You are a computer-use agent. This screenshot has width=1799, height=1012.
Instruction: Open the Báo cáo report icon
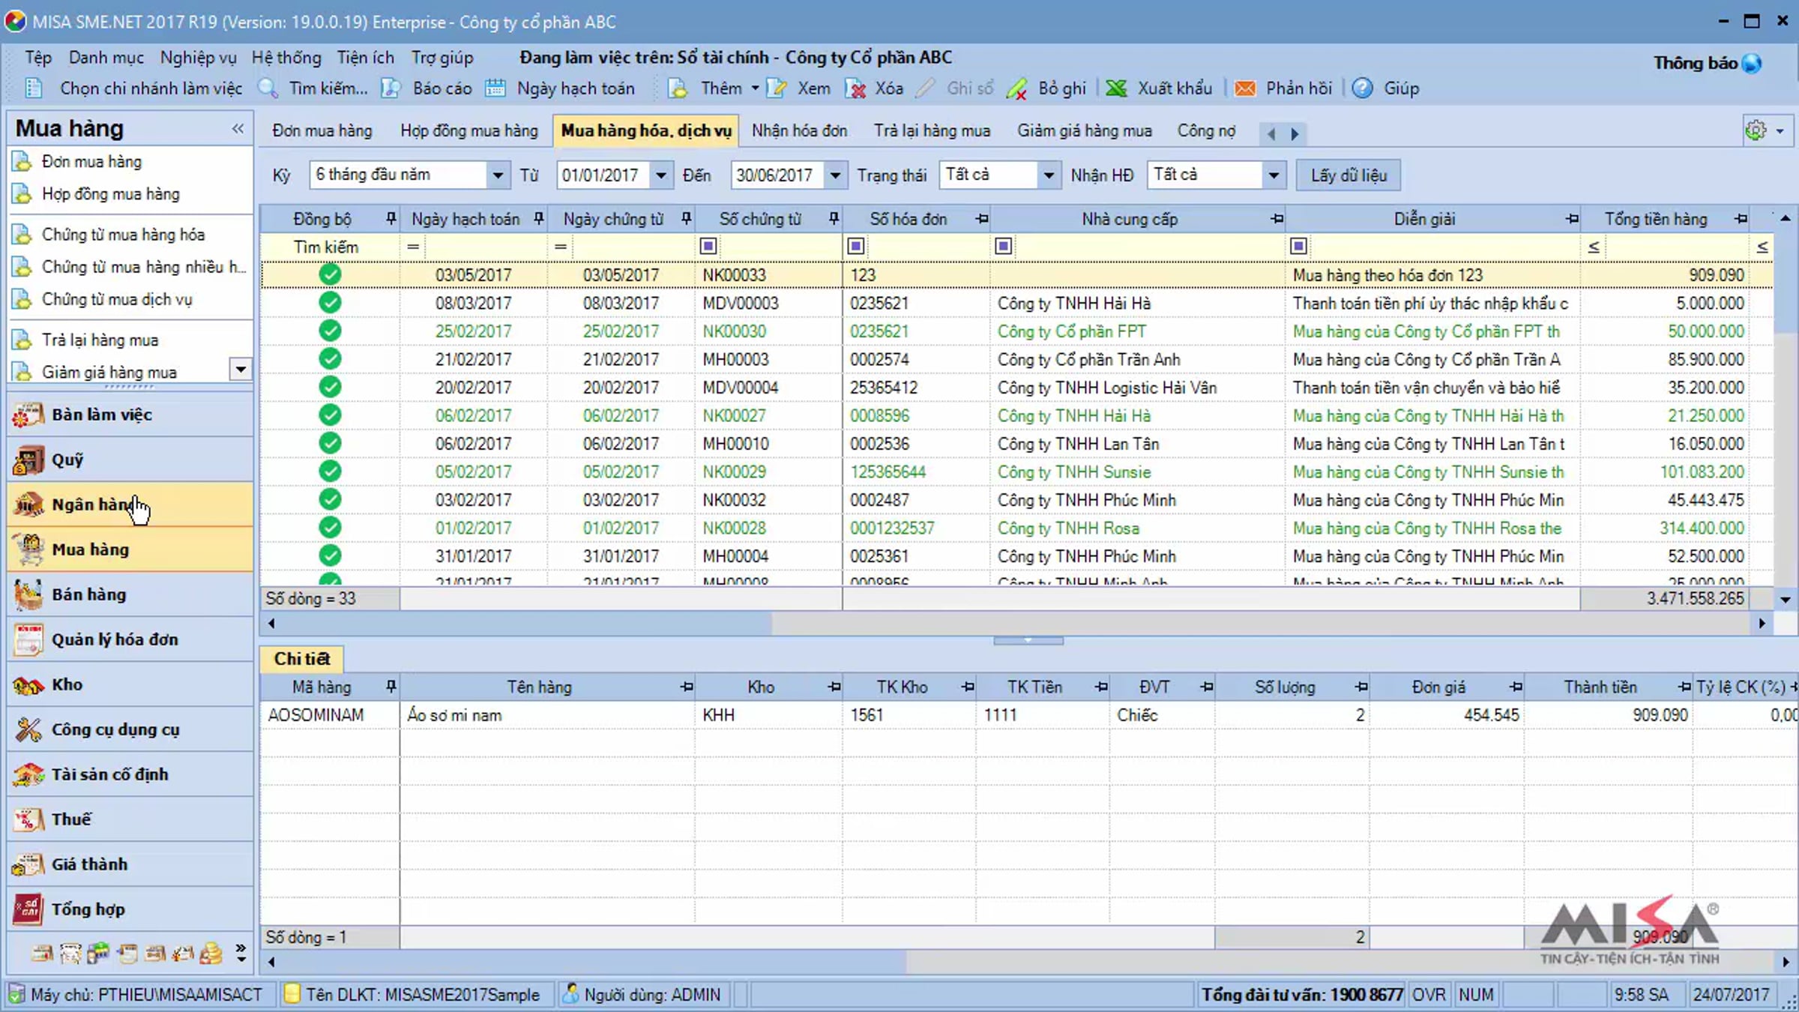[391, 88]
